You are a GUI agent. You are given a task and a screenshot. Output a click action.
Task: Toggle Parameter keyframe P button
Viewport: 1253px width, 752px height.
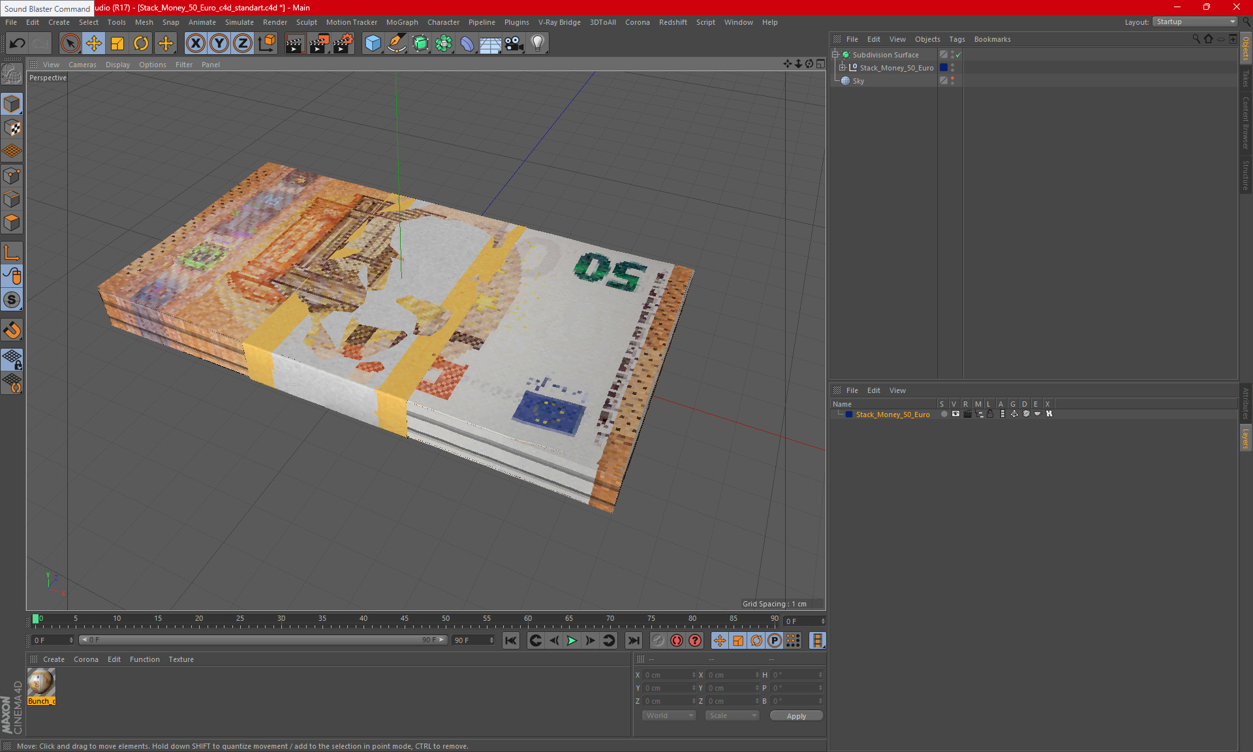click(x=775, y=640)
